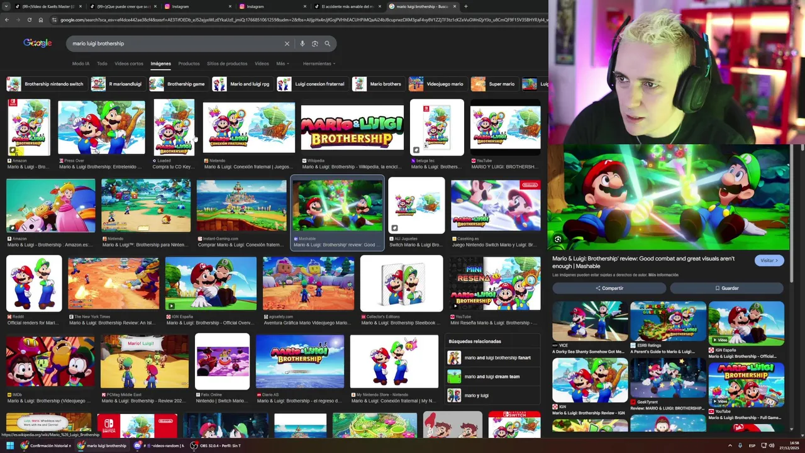Select Mario and luigi rpg chip
Screen dimensions: 805x453
click(x=242, y=84)
